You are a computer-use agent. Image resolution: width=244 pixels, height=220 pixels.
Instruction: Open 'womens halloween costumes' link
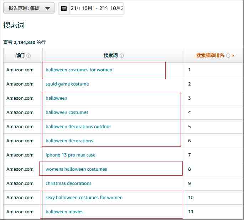(76, 169)
